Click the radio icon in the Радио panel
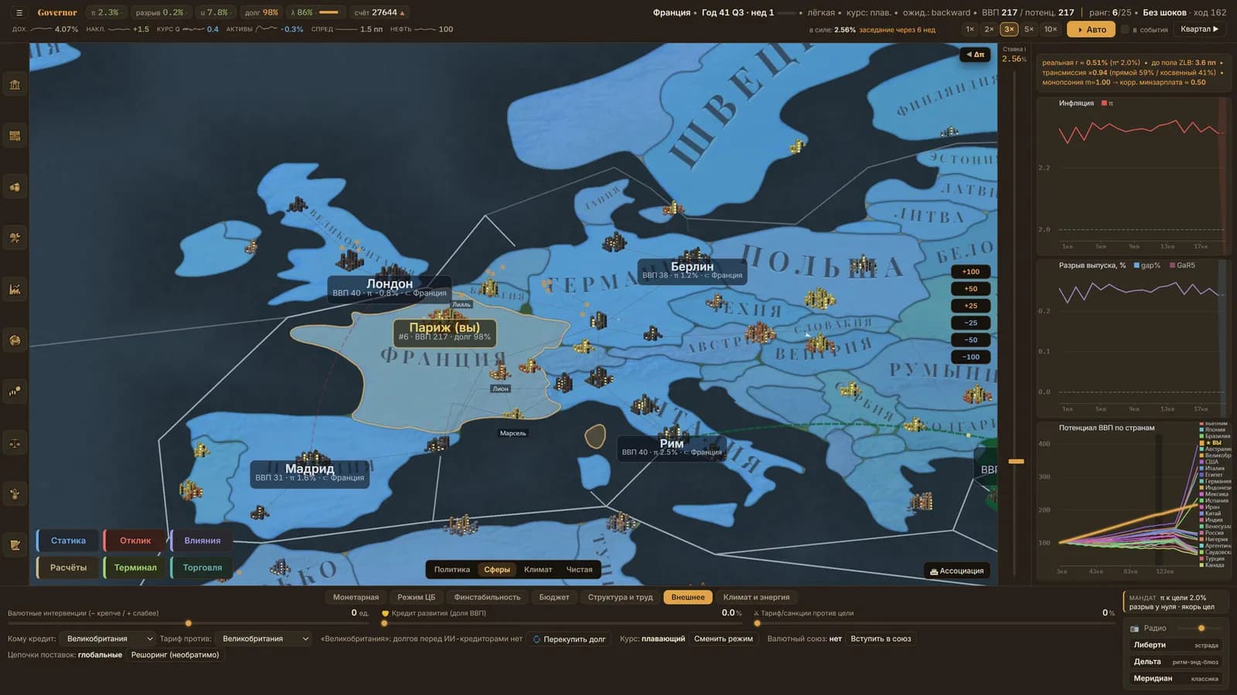Screen dimensions: 1237x695 point(1135,629)
